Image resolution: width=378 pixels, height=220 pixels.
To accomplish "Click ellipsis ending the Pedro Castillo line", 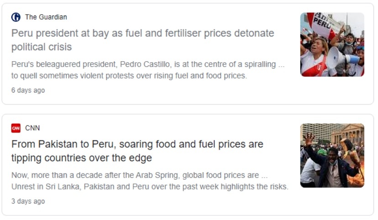I will coord(281,64).
